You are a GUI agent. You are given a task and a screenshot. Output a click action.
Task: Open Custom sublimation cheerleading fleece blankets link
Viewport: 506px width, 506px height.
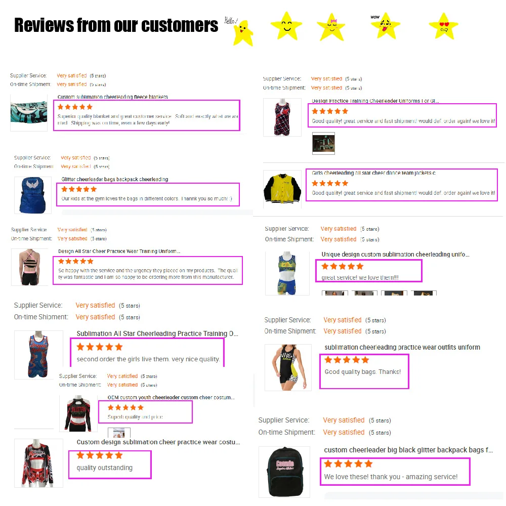pyautogui.click(x=113, y=97)
